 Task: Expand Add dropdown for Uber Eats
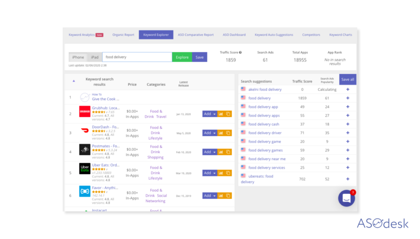point(214,173)
